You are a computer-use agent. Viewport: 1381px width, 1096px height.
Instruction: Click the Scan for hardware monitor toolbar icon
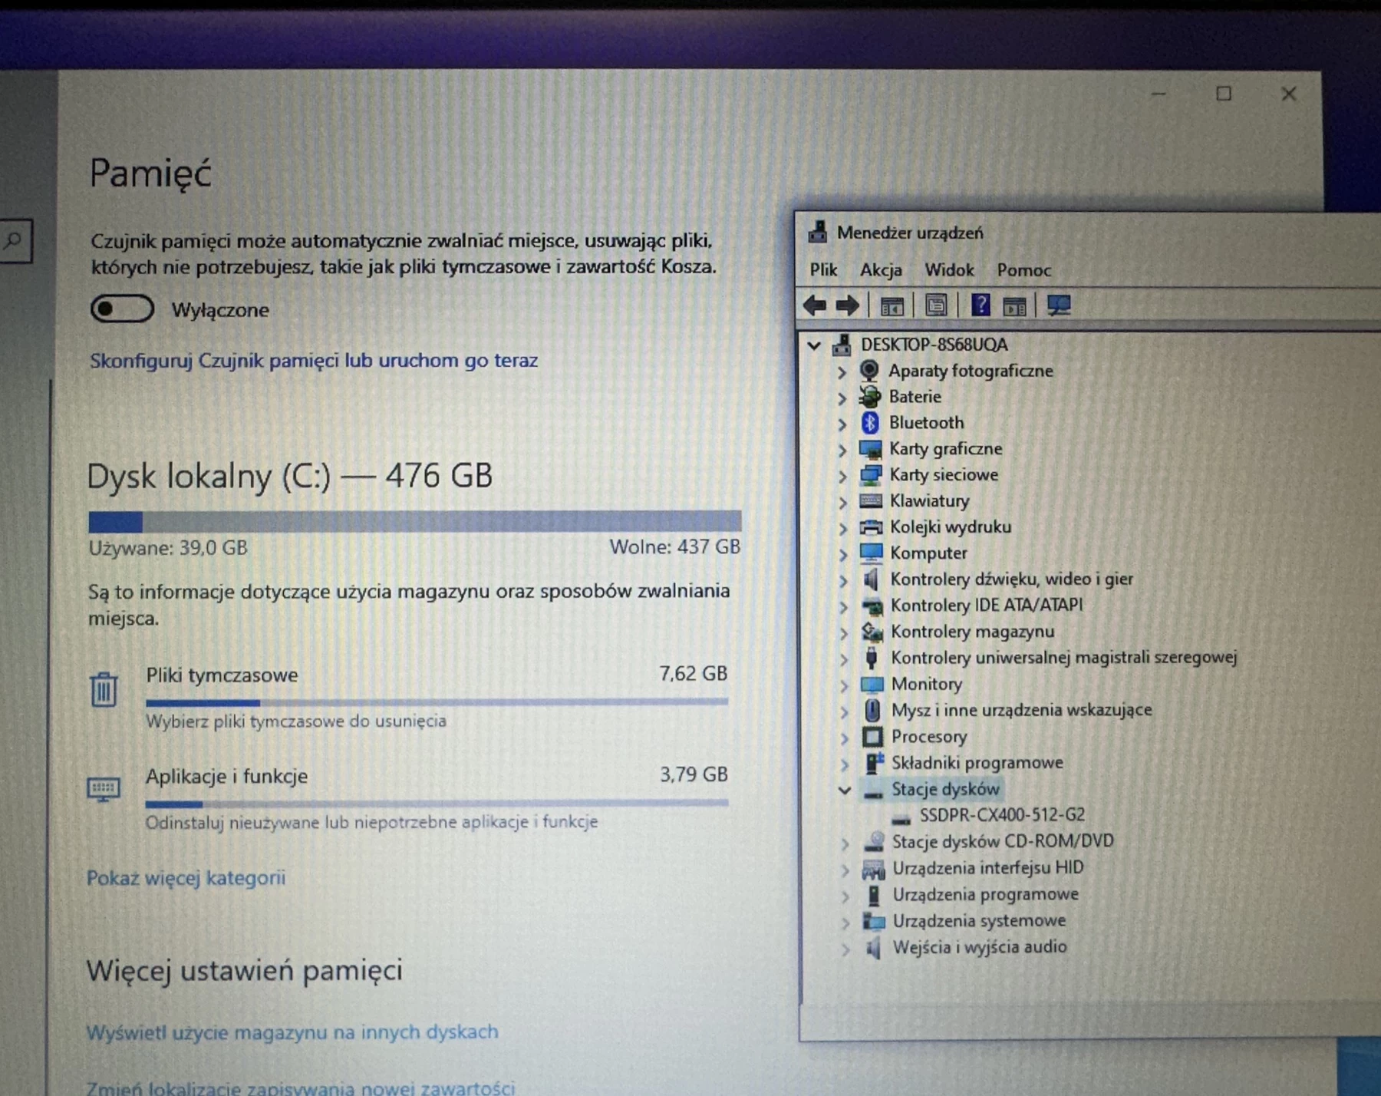point(1059,305)
